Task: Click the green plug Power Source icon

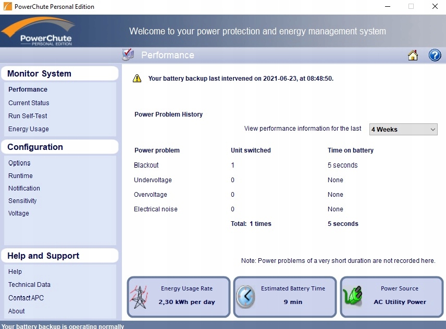Action: pyautogui.click(x=353, y=297)
